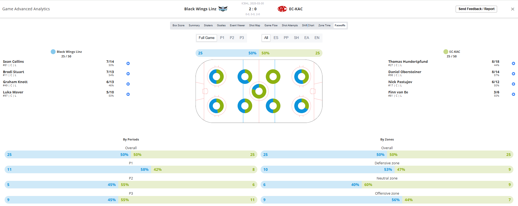Open Nick Pastujov player name link
Image resolution: width=518 pixels, height=206 pixels.
(x=400, y=82)
